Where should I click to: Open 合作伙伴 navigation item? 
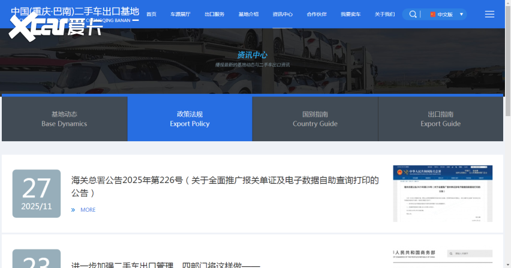click(x=317, y=14)
